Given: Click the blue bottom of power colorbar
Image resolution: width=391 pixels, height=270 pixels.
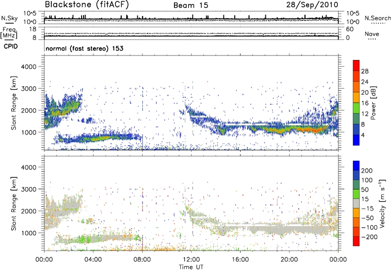Looking at the screenshot, I should point(356,140).
